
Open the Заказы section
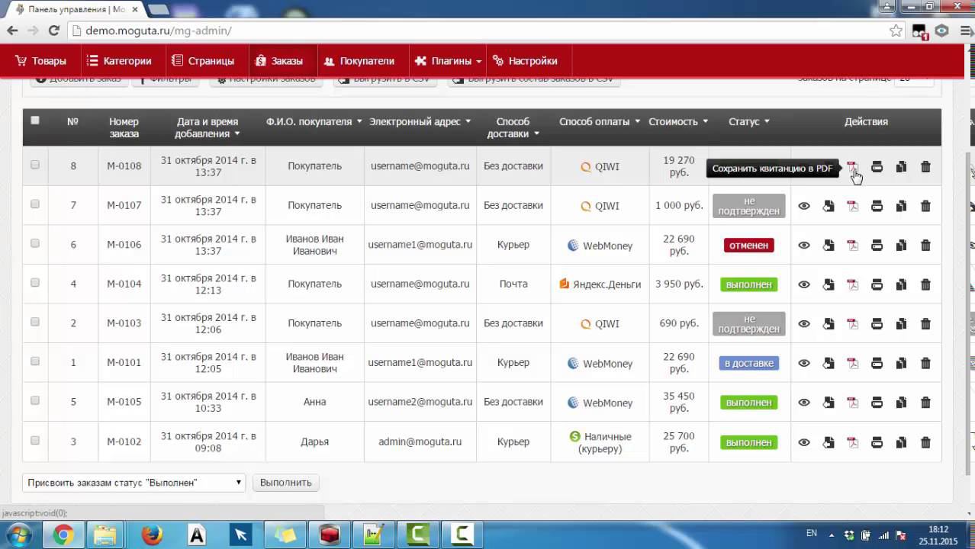[279, 61]
